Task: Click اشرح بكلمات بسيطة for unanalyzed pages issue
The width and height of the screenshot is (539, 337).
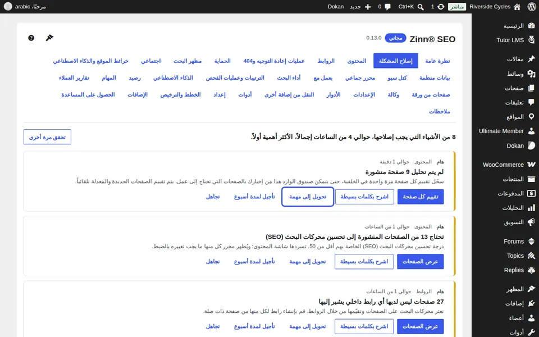Action: [x=364, y=197]
